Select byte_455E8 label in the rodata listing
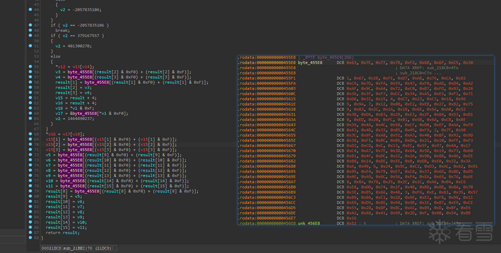501x253 pixels. [x=310, y=63]
